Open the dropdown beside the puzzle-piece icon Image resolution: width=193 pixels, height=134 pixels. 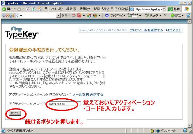click(x=99, y=16)
